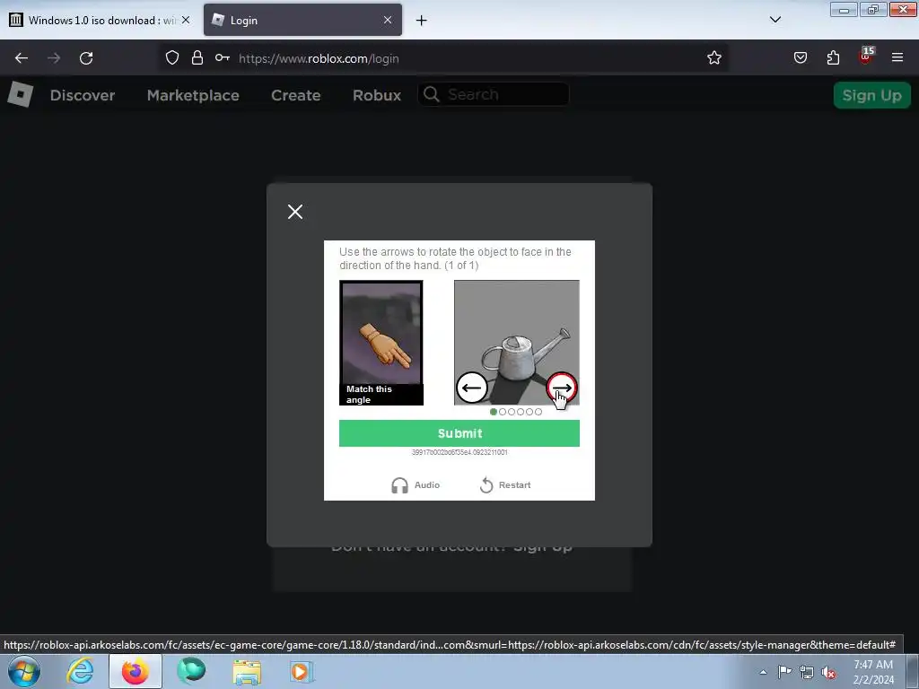This screenshot has width=919, height=689.
Task: Click the Roblox Search field
Action: (x=493, y=94)
